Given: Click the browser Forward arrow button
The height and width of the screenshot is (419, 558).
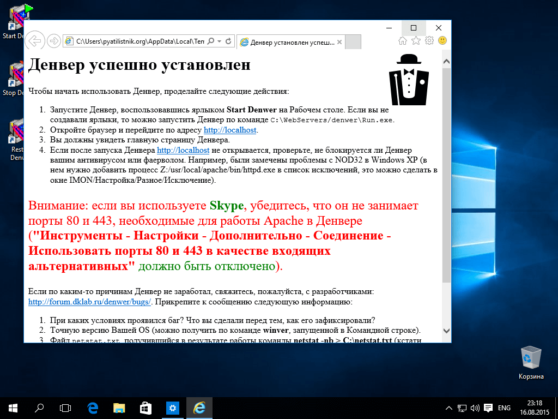Looking at the screenshot, I should point(53,41).
